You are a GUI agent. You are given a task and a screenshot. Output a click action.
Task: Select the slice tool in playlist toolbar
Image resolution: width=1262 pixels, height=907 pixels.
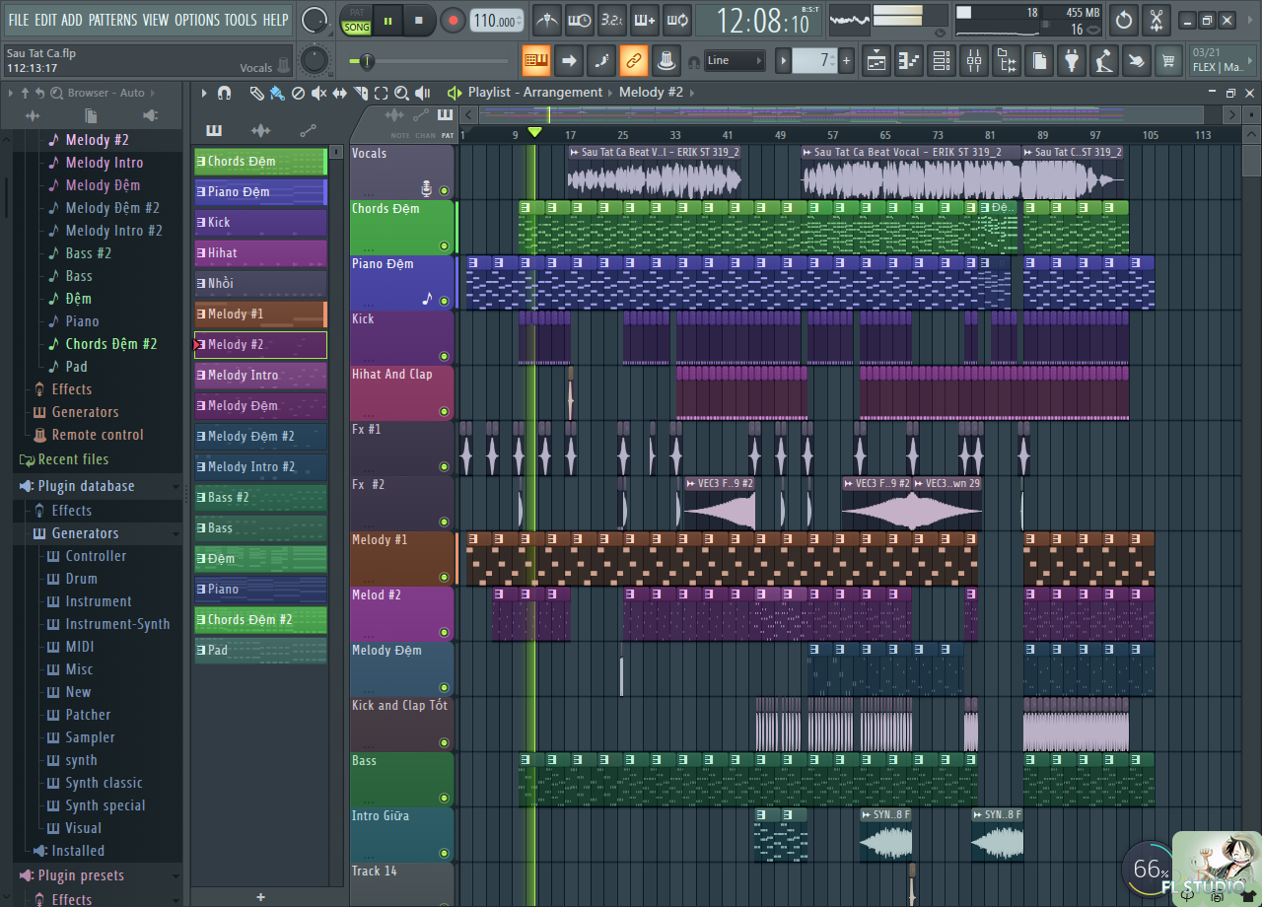(x=360, y=93)
